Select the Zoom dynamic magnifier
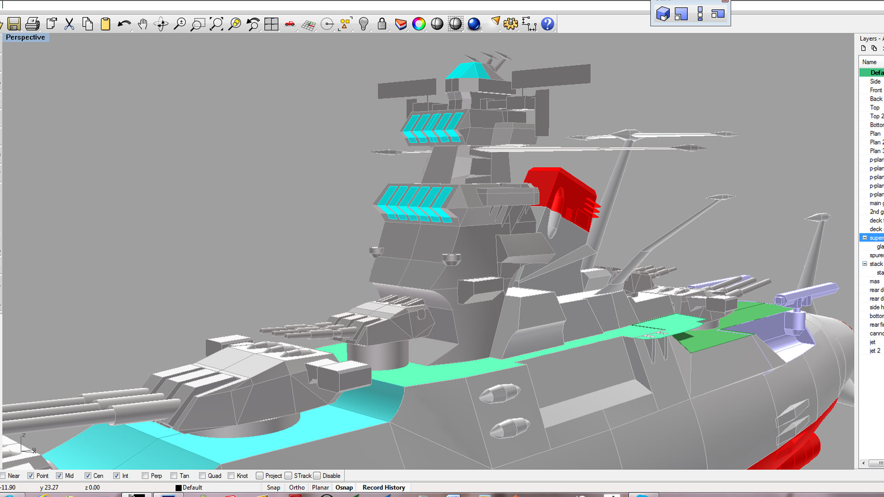The width and height of the screenshot is (884, 497). click(180, 24)
